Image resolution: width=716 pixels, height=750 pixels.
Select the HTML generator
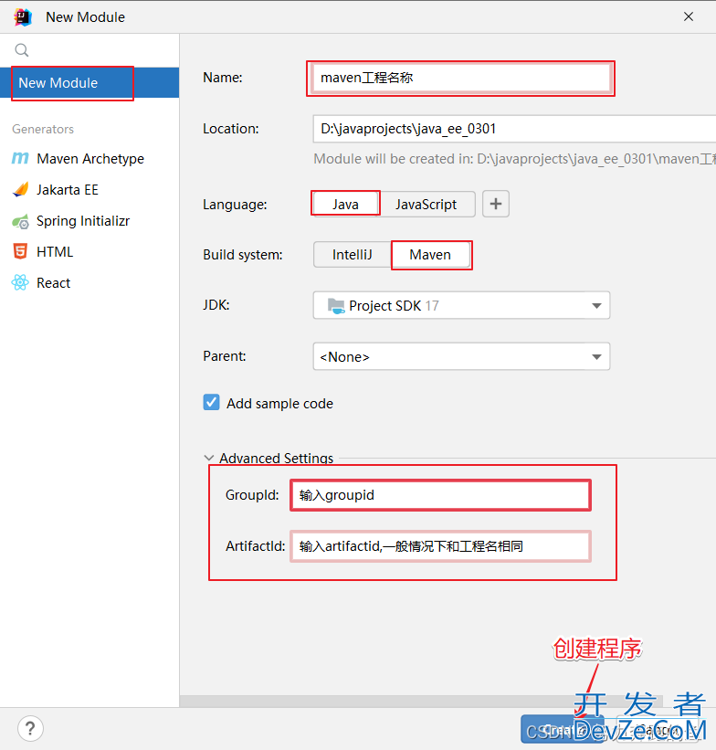(x=55, y=252)
